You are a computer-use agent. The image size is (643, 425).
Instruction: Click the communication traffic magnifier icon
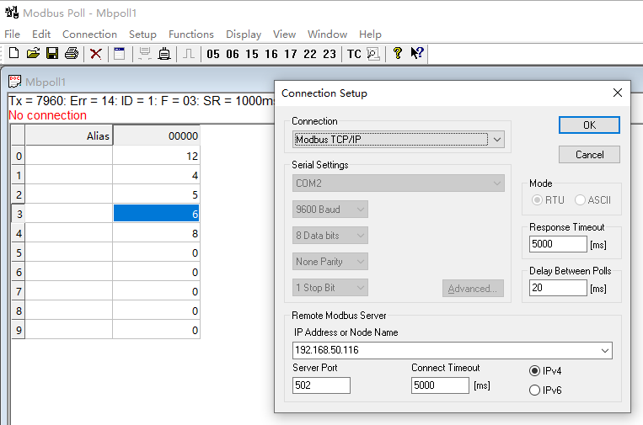[373, 54]
